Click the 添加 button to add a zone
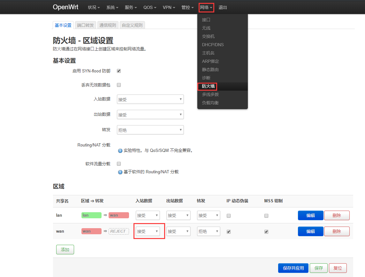This screenshot has width=365, height=277. (x=65, y=250)
